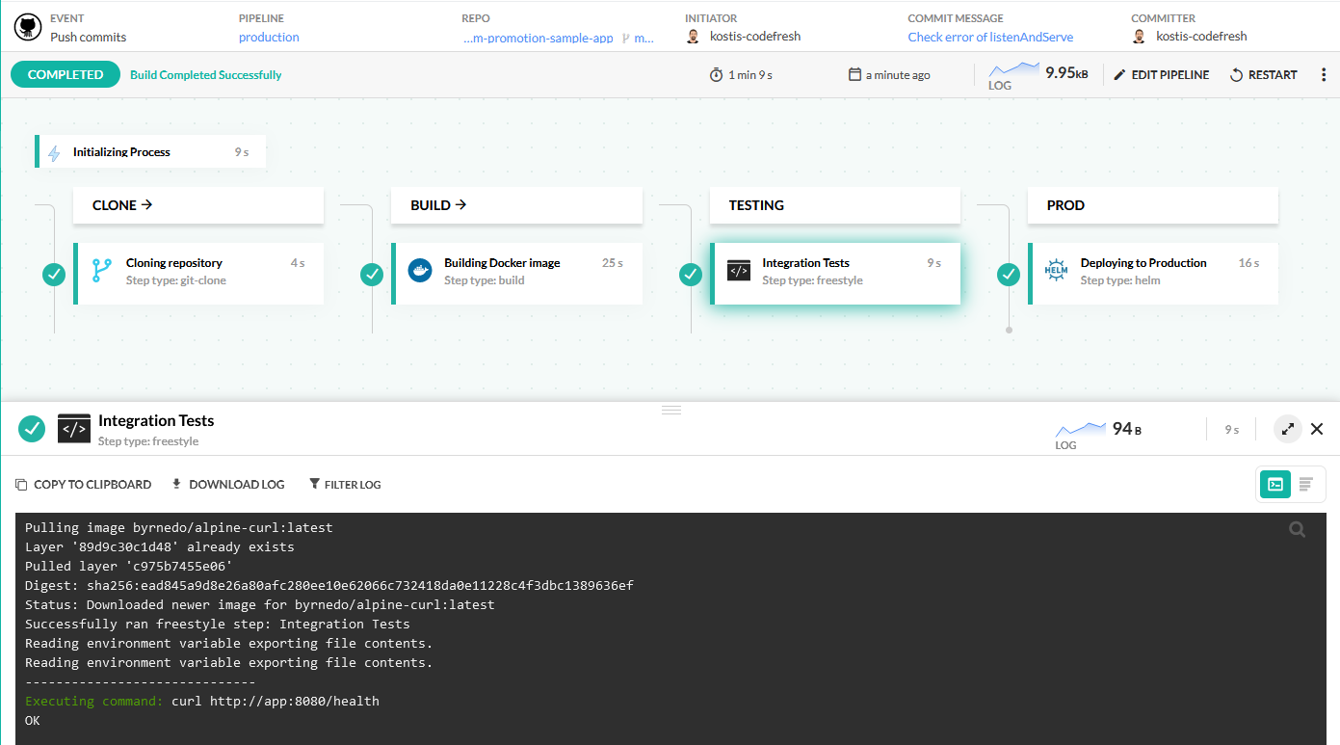Switch to terminal log view
The image size is (1340, 745).
coord(1275,484)
